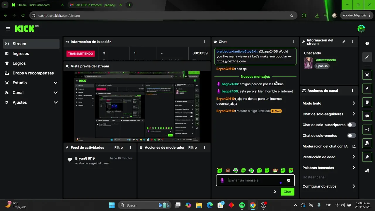
Task: Open OBS Studio from the Windows taskbar
Action: pyautogui.click(x=263, y=205)
